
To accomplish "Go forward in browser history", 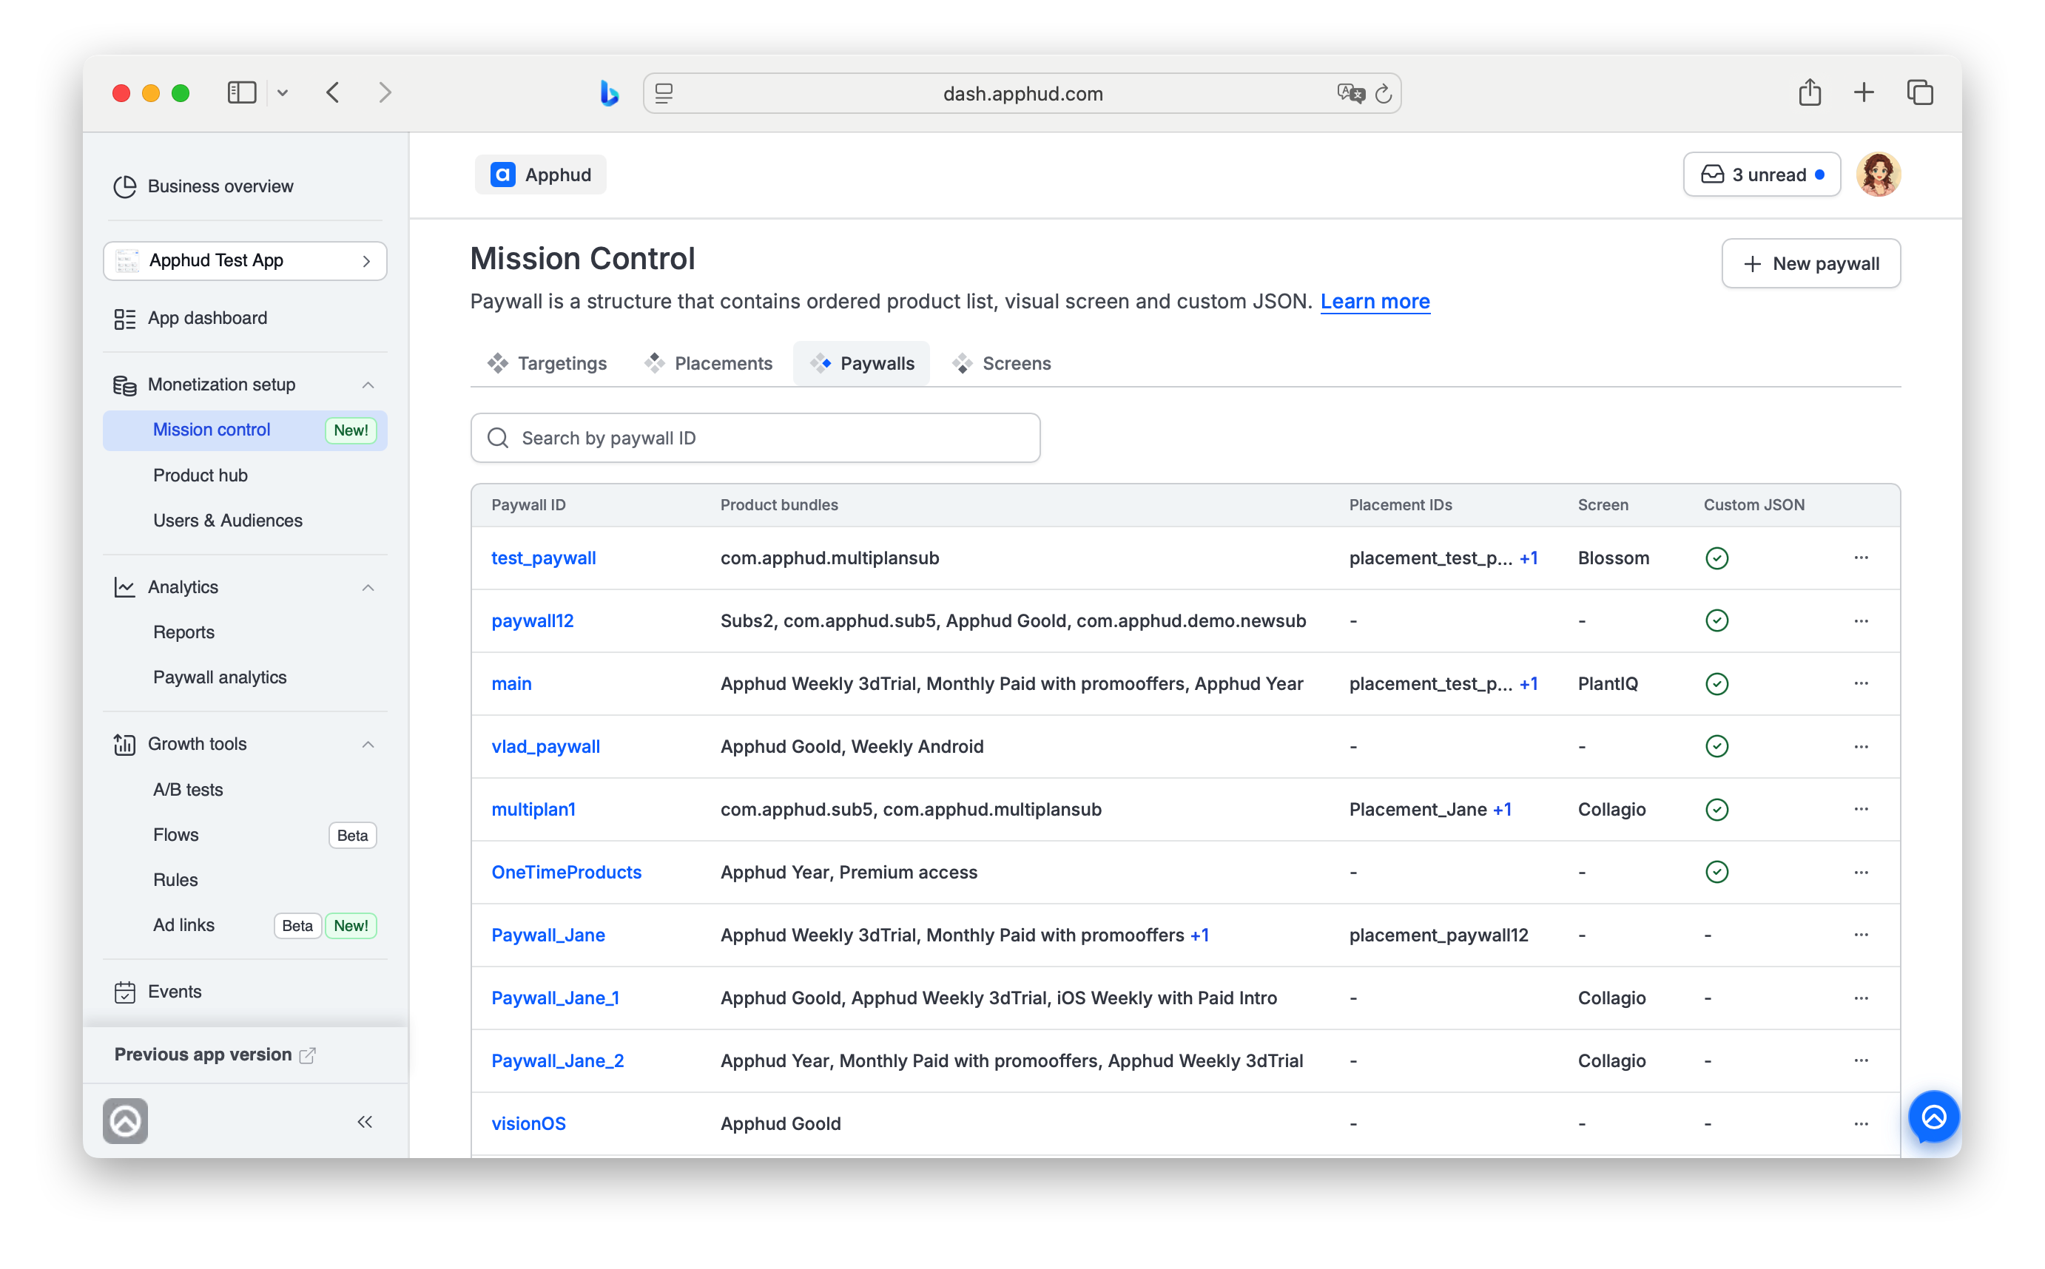I will point(385,92).
